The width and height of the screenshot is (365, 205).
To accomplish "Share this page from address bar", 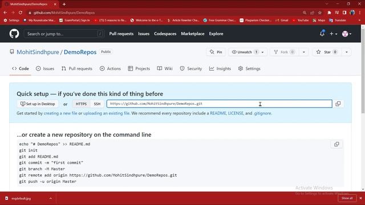I will tap(312, 13).
